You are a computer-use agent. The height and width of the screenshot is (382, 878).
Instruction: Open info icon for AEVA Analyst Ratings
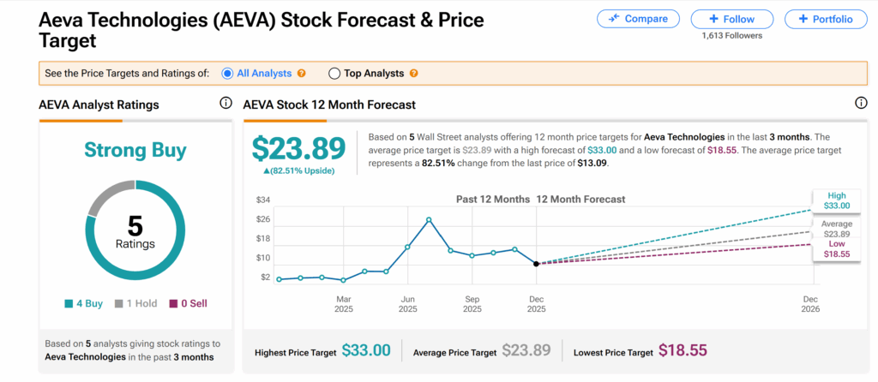[226, 104]
